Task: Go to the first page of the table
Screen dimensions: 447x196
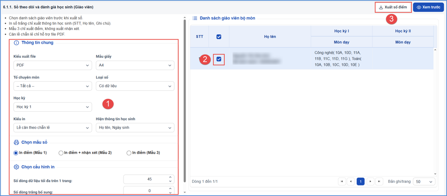Action: point(342,181)
